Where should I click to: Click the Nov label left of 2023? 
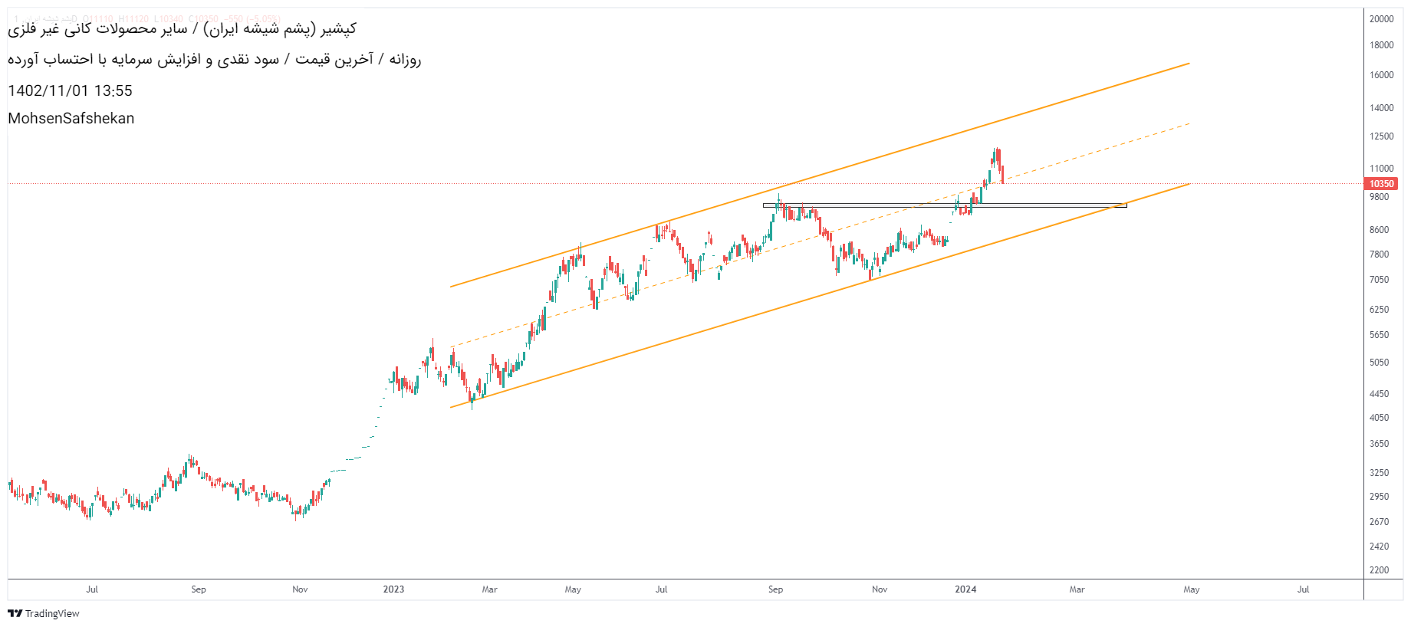(300, 589)
